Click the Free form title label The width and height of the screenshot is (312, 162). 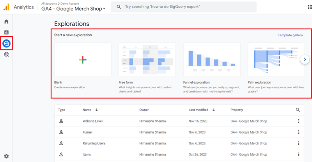126,82
